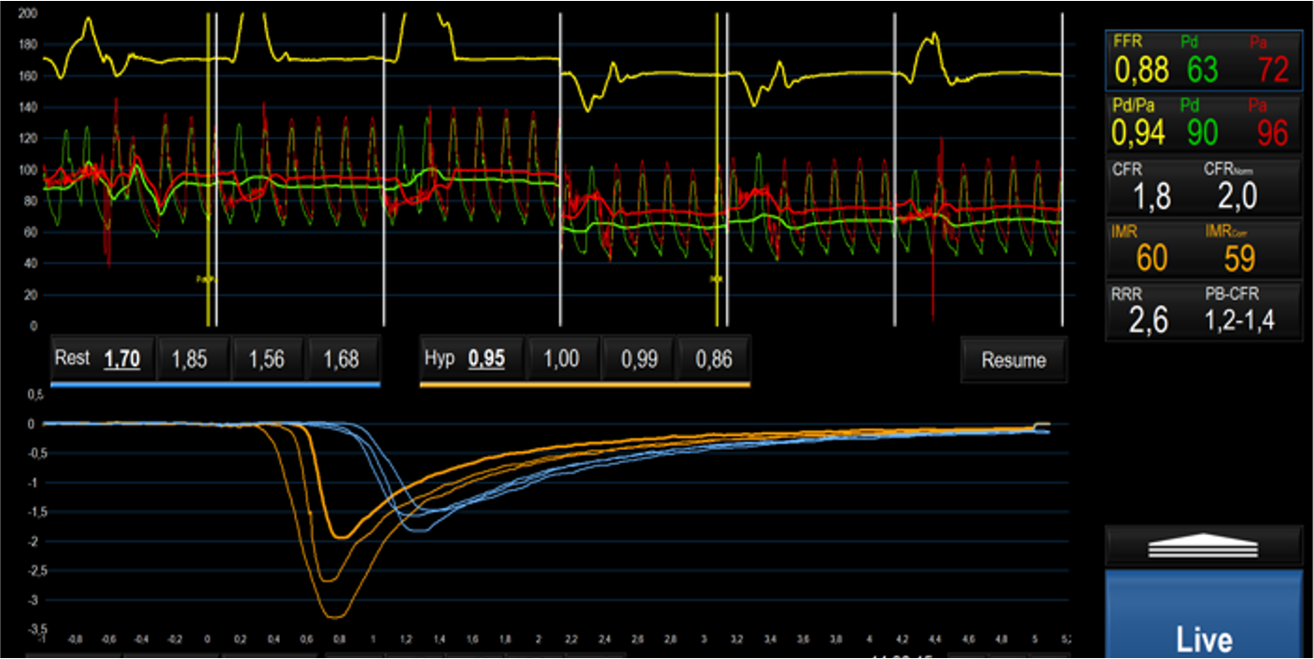
Task: Open the Pd/Pa 0,94 readout panel
Action: [1203, 124]
